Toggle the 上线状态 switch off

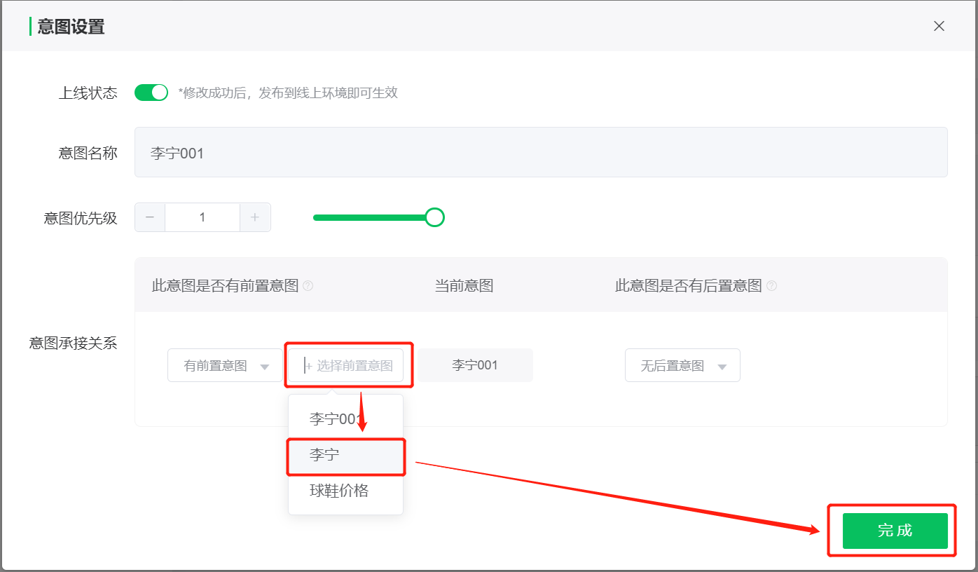pos(151,93)
